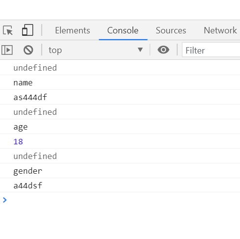Screen dimensions: 240x239
Task: Open the Sources tab
Action: tap(171, 30)
